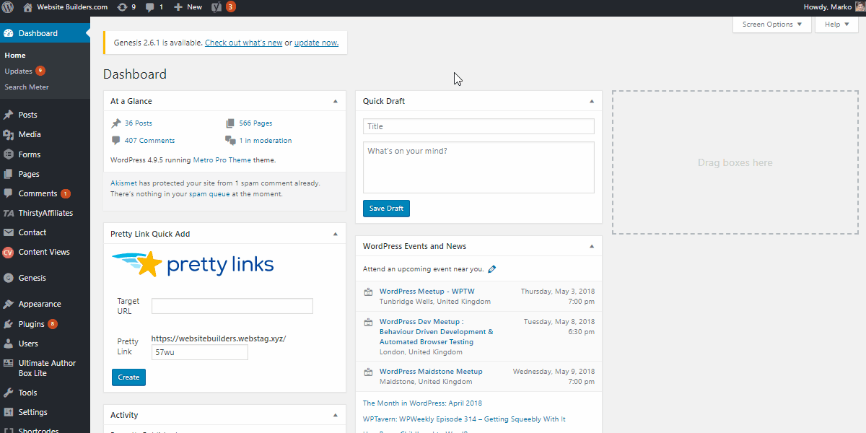Screen dimensions: 866x433
Task: Click the ThirstyAffiliates TA icon
Action: tap(8, 213)
